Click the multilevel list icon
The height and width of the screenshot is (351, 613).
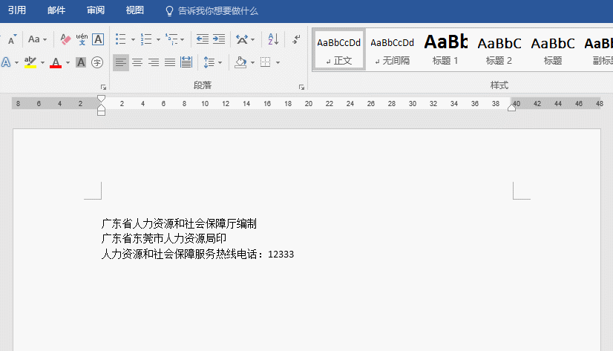(x=171, y=39)
